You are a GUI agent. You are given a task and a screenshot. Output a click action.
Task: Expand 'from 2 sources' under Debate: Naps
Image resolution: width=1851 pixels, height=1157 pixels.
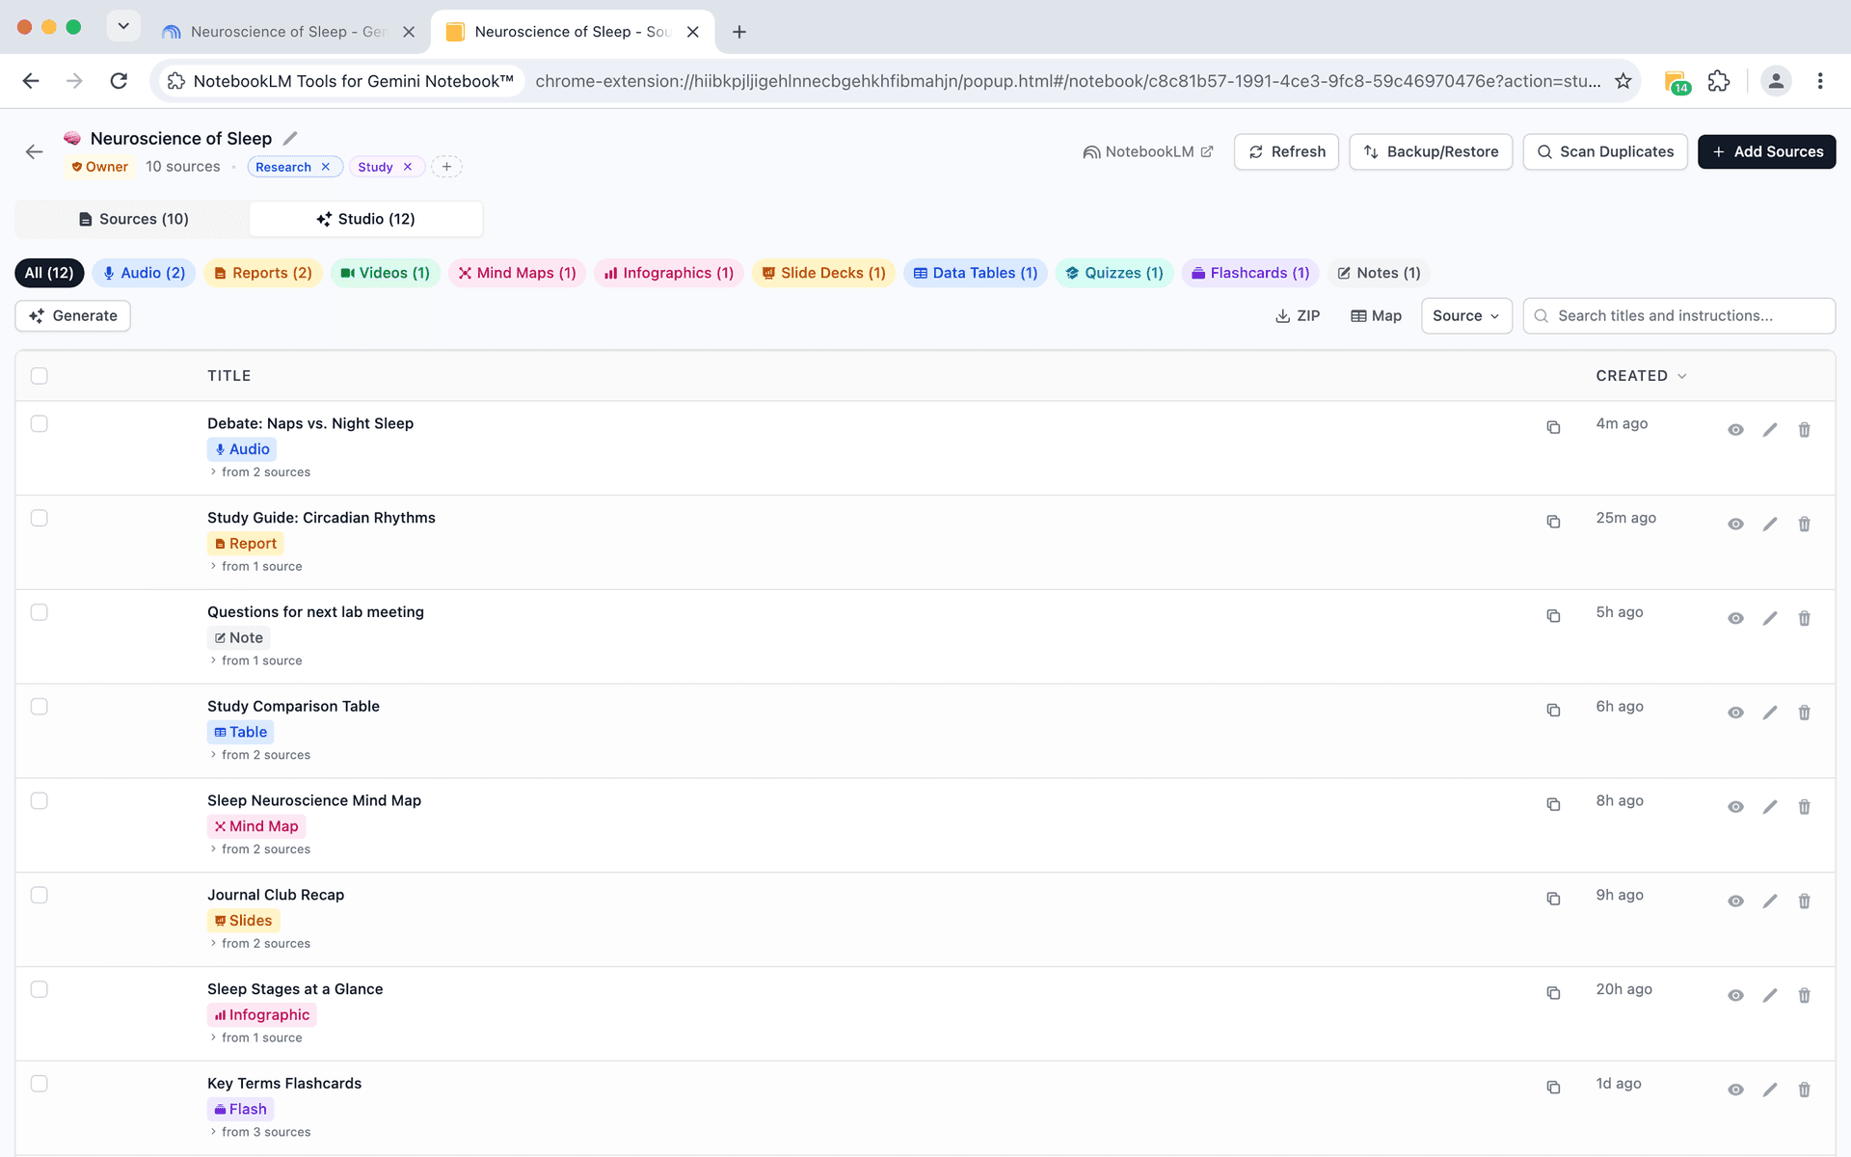pyautogui.click(x=260, y=472)
